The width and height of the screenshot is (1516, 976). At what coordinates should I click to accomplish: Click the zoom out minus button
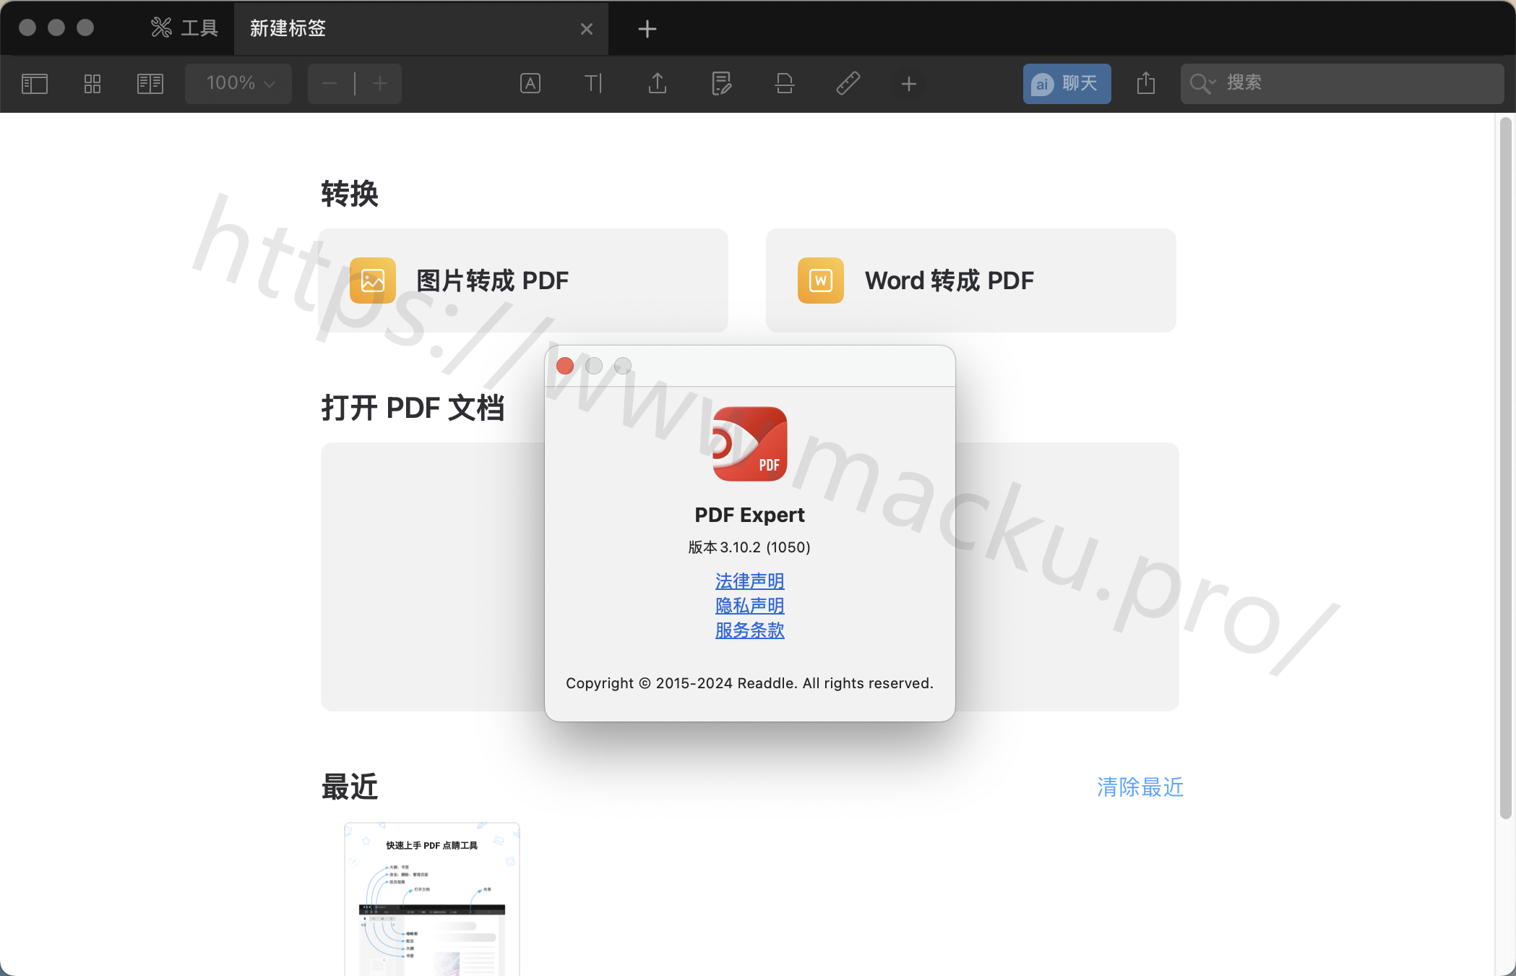click(x=330, y=84)
